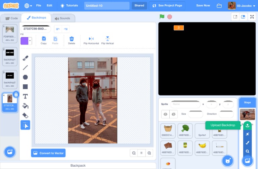The height and width of the screenshot is (169, 258).
Task: Select the Brush tool
Action: point(25,58)
